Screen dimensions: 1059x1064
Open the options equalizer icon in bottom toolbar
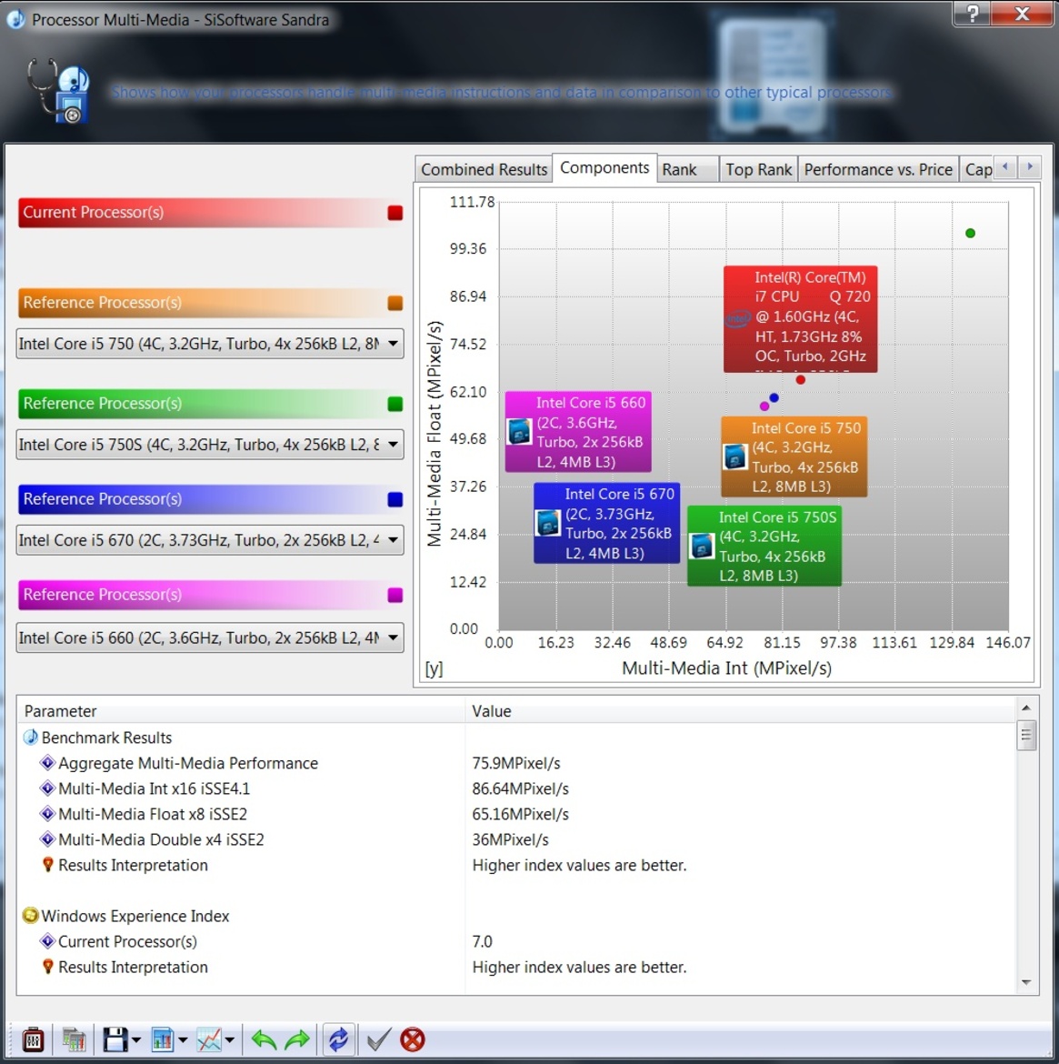pos(33,1039)
